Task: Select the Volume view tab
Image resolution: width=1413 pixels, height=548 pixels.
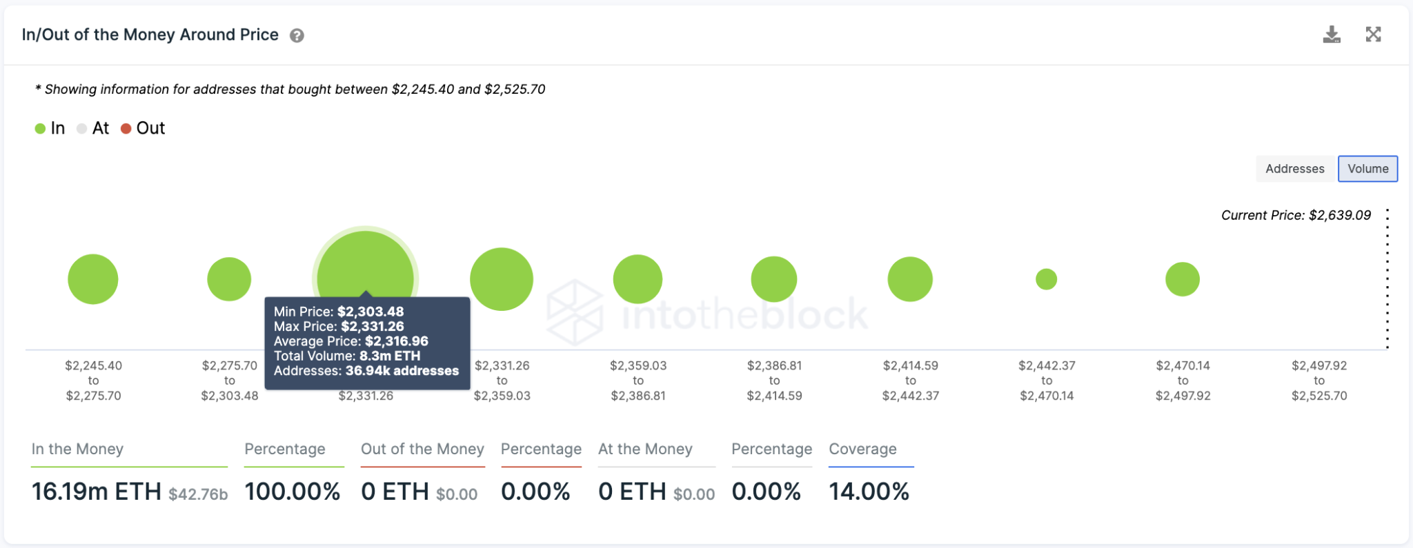Action: coord(1367,169)
